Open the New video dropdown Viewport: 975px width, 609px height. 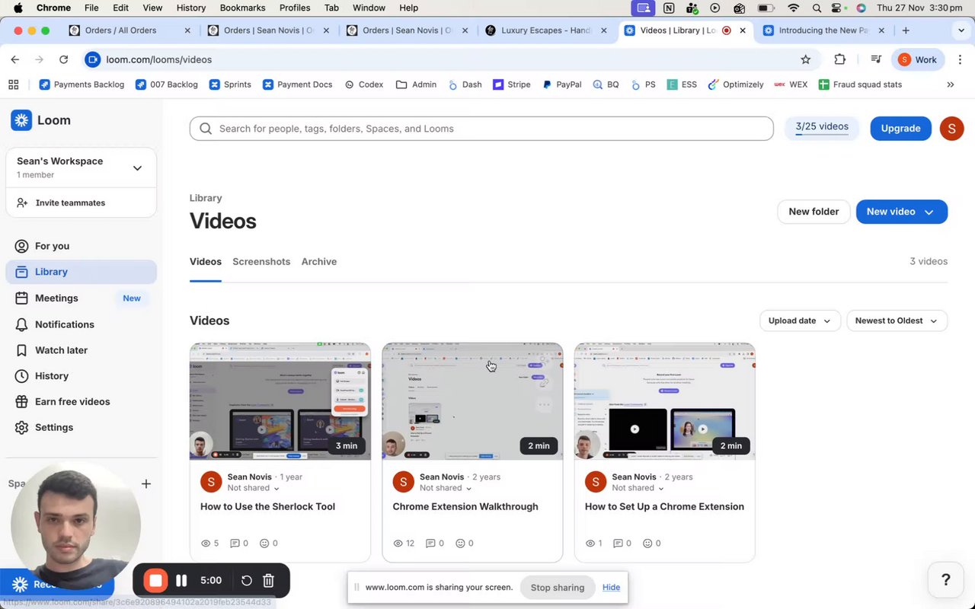902,212
